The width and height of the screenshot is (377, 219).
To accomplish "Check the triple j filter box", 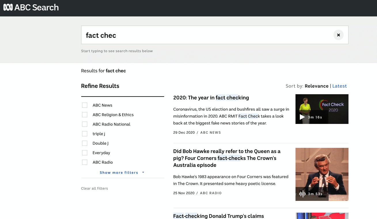I will 85,134.
